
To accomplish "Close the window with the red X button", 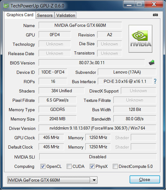I will (154, 4).
